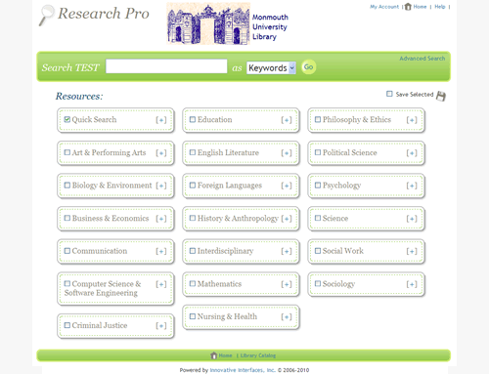Open the Library Catalog footer link

[258, 355]
